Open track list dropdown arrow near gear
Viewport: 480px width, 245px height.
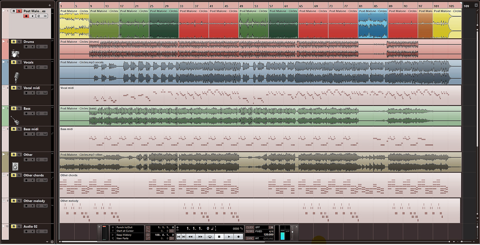[47, 242]
